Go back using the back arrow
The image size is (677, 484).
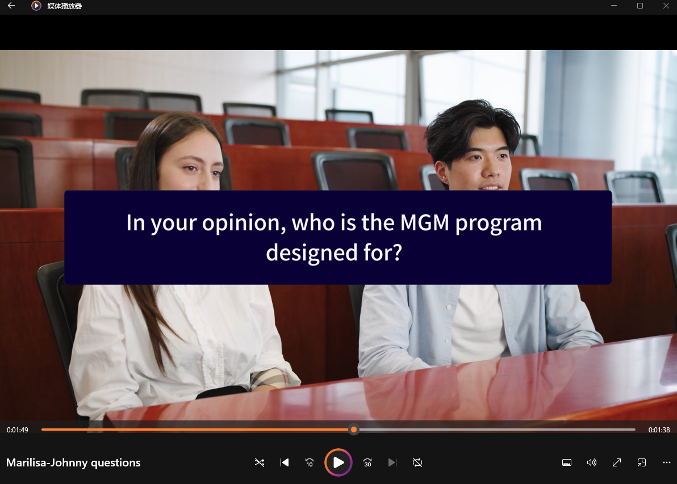point(11,6)
